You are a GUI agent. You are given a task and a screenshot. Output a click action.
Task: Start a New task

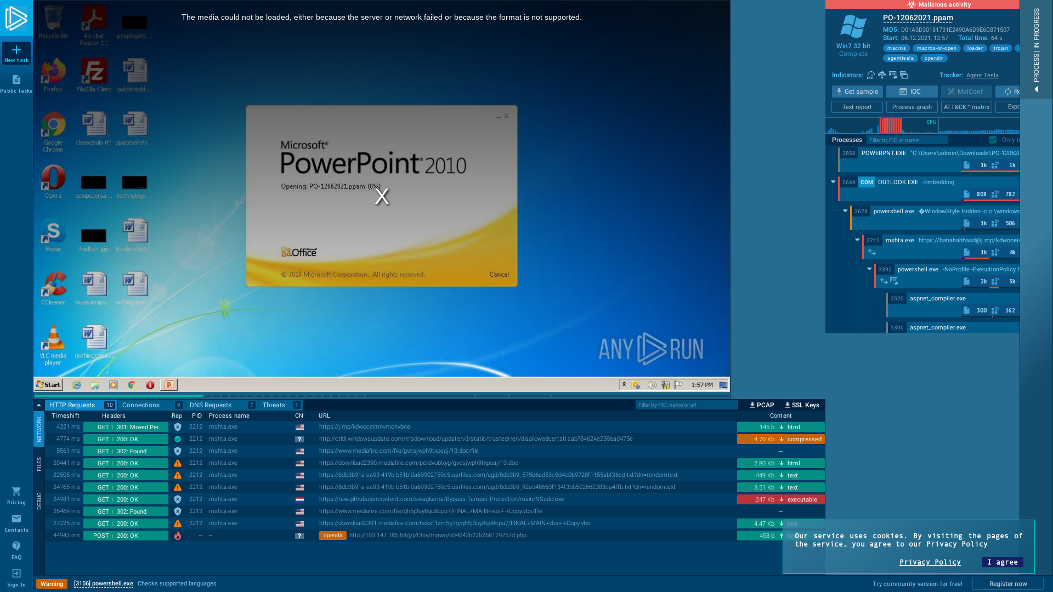[16, 53]
